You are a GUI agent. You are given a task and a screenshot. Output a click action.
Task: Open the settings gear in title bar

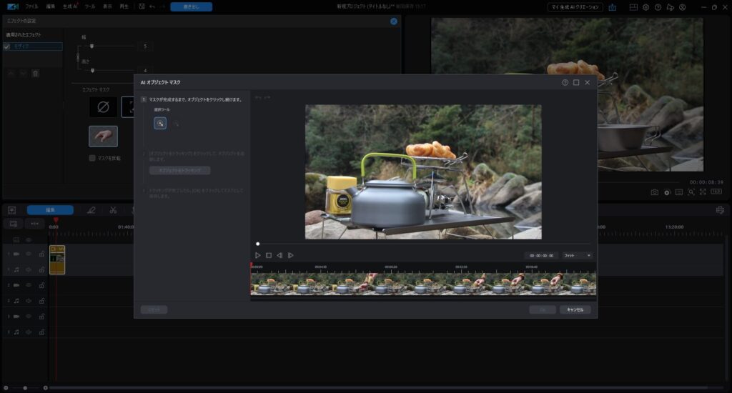645,7
